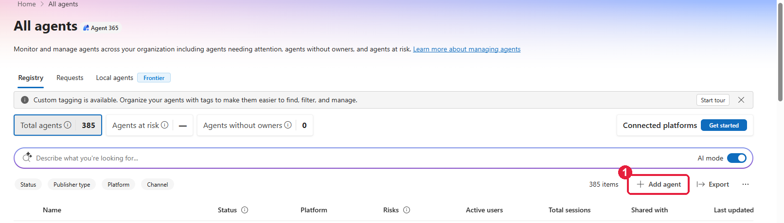
Task: Switch to the Registry tab
Action: (x=31, y=78)
